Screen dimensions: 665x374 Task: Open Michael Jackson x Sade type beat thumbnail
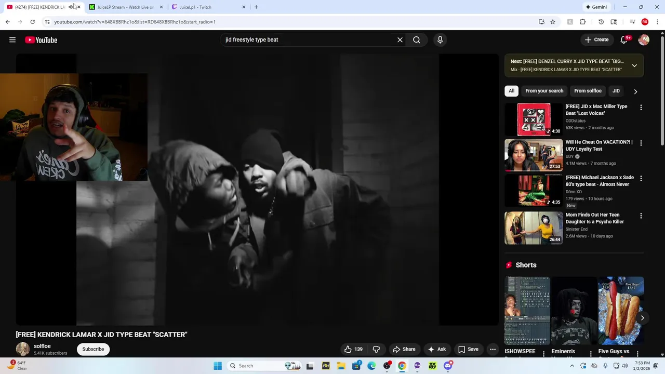(534, 190)
